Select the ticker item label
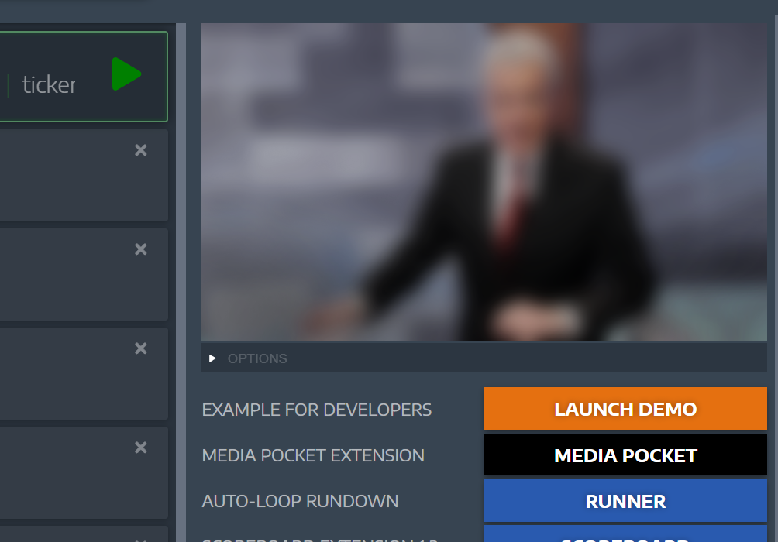 tap(49, 85)
